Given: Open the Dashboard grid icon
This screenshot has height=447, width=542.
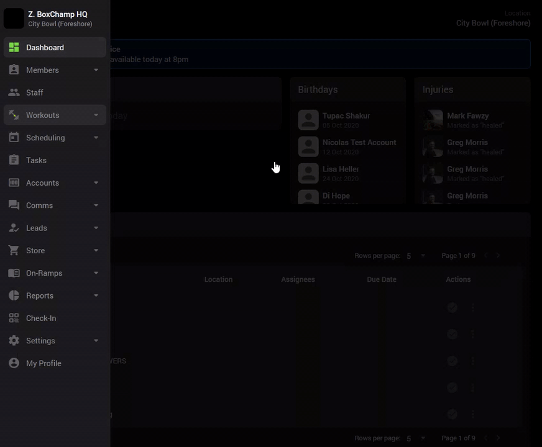Looking at the screenshot, I should point(14,47).
